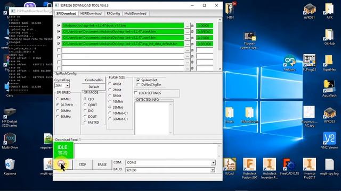
Task: Open the mqtt-spy.log file
Action: coord(329,166)
